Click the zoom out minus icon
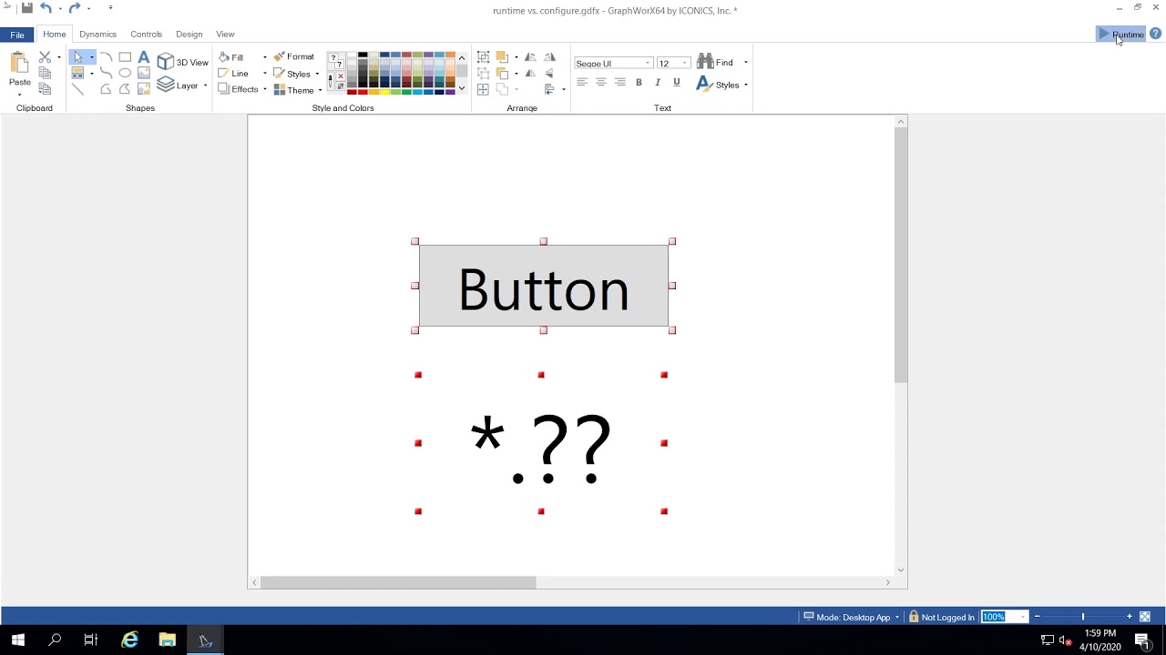 click(x=1037, y=617)
